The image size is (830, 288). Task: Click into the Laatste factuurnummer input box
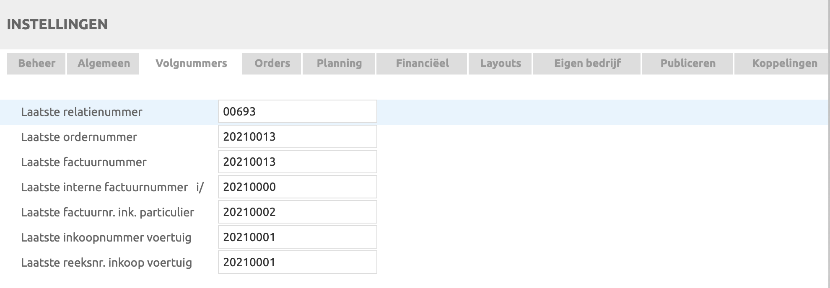point(298,162)
